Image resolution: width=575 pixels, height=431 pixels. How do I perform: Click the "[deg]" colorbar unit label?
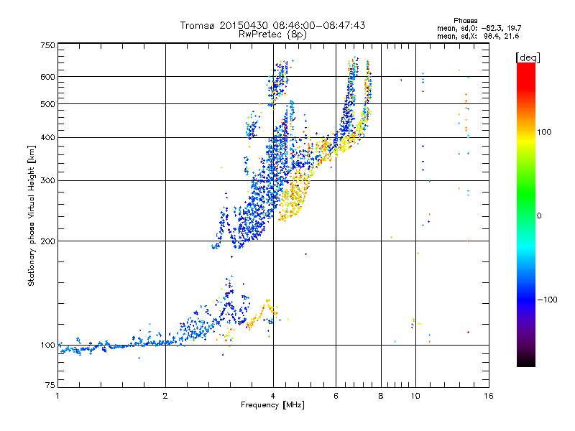point(528,58)
